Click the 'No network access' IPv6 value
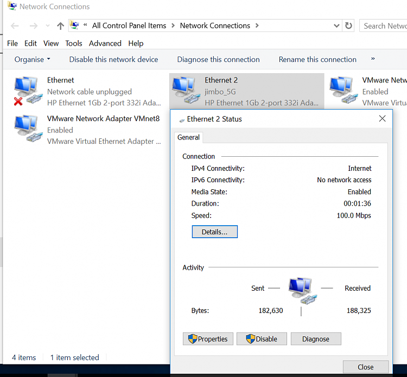 pyautogui.click(x=344, y=180)
